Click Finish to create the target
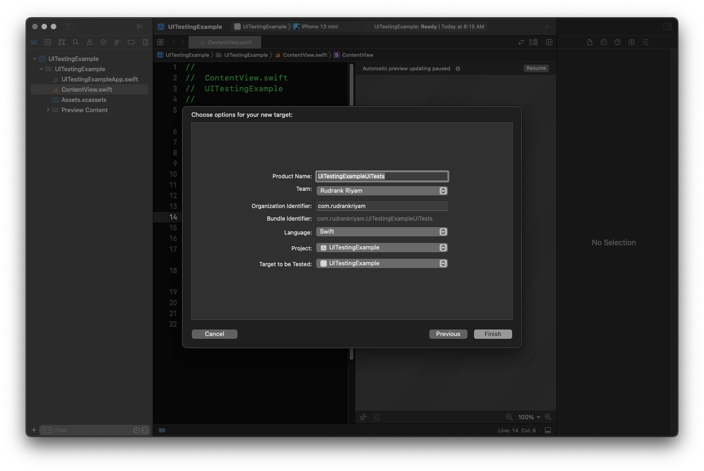704x471 pixels. coord(493,334)
